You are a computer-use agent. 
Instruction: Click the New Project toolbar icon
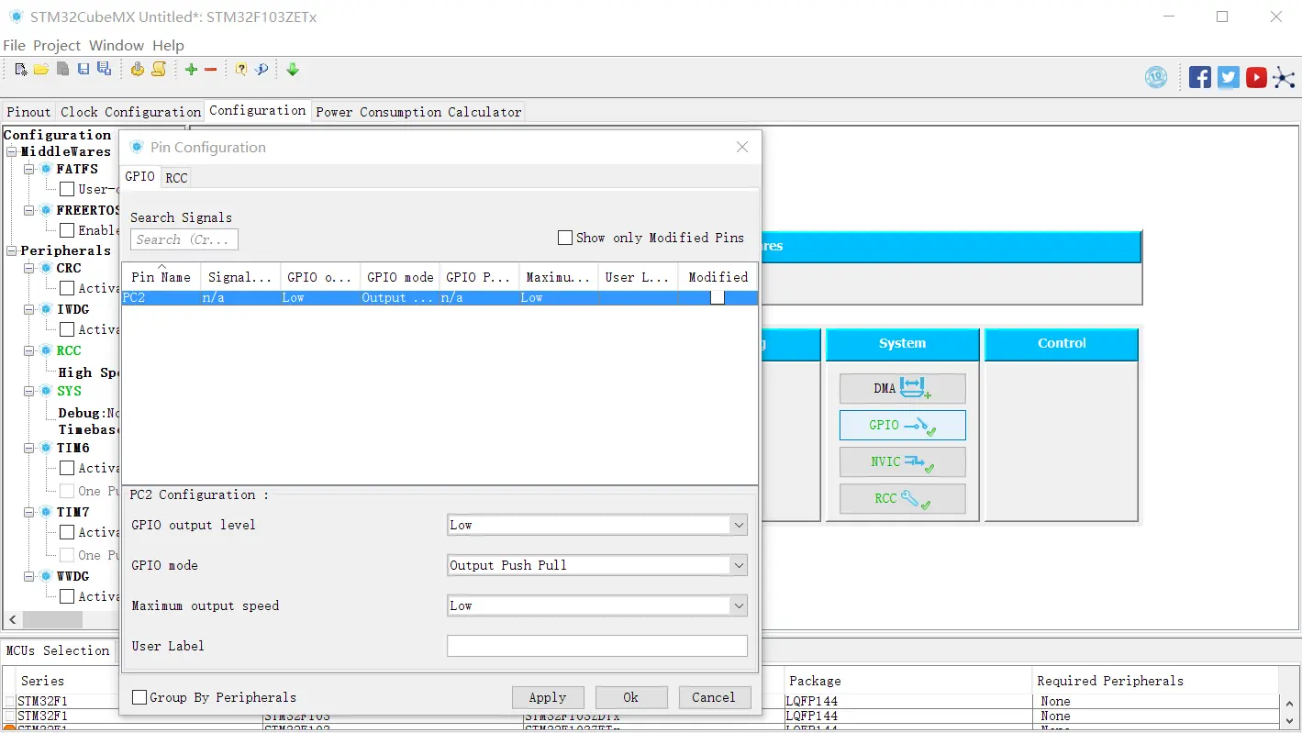[21, 69]
